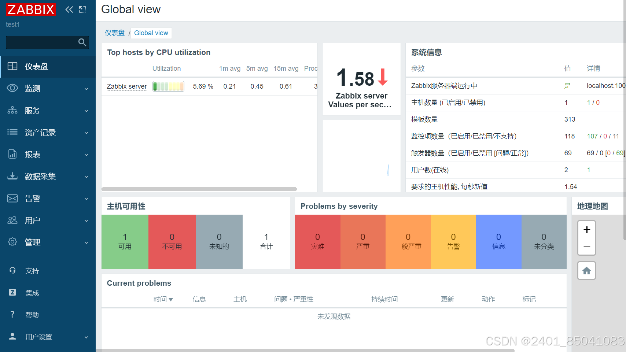This screenshot has width=626, height=352.
Task: Click the 灾难 severity tile
Action: (318, 242)
